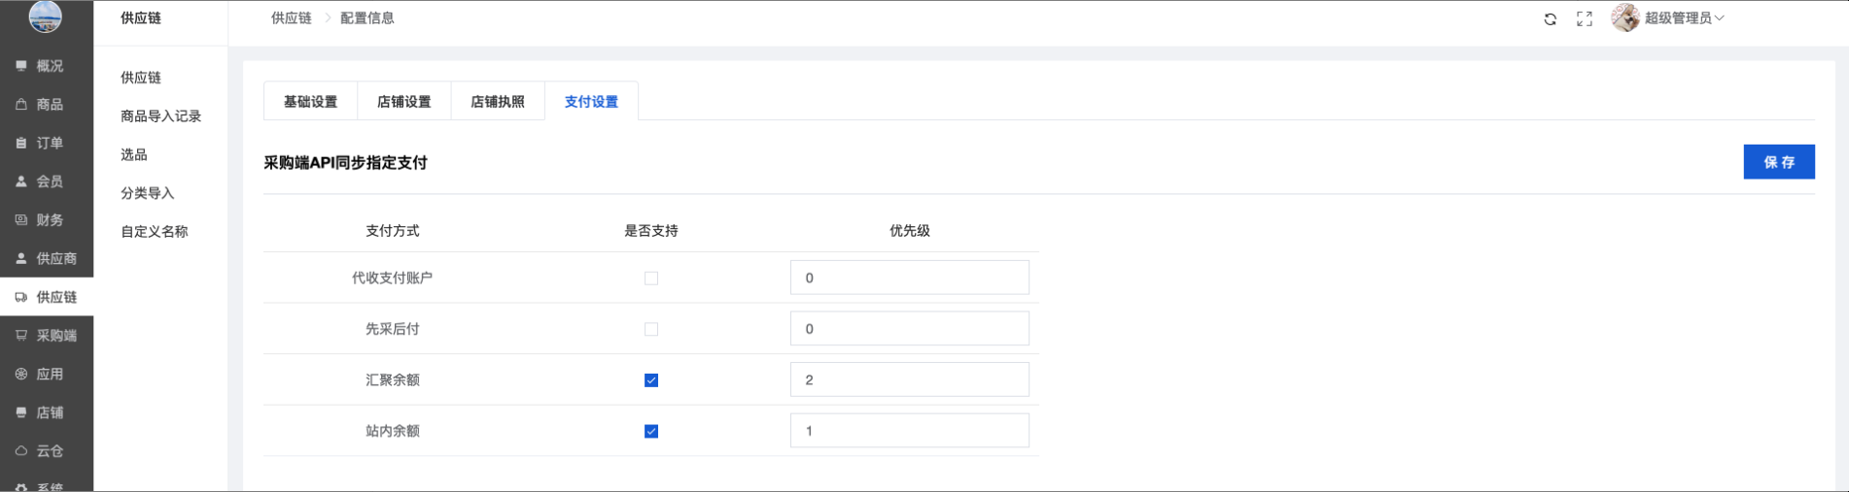Expand the 超级管理员 user dropdown
1849x492 pixels.
[x=1683, y=18]
